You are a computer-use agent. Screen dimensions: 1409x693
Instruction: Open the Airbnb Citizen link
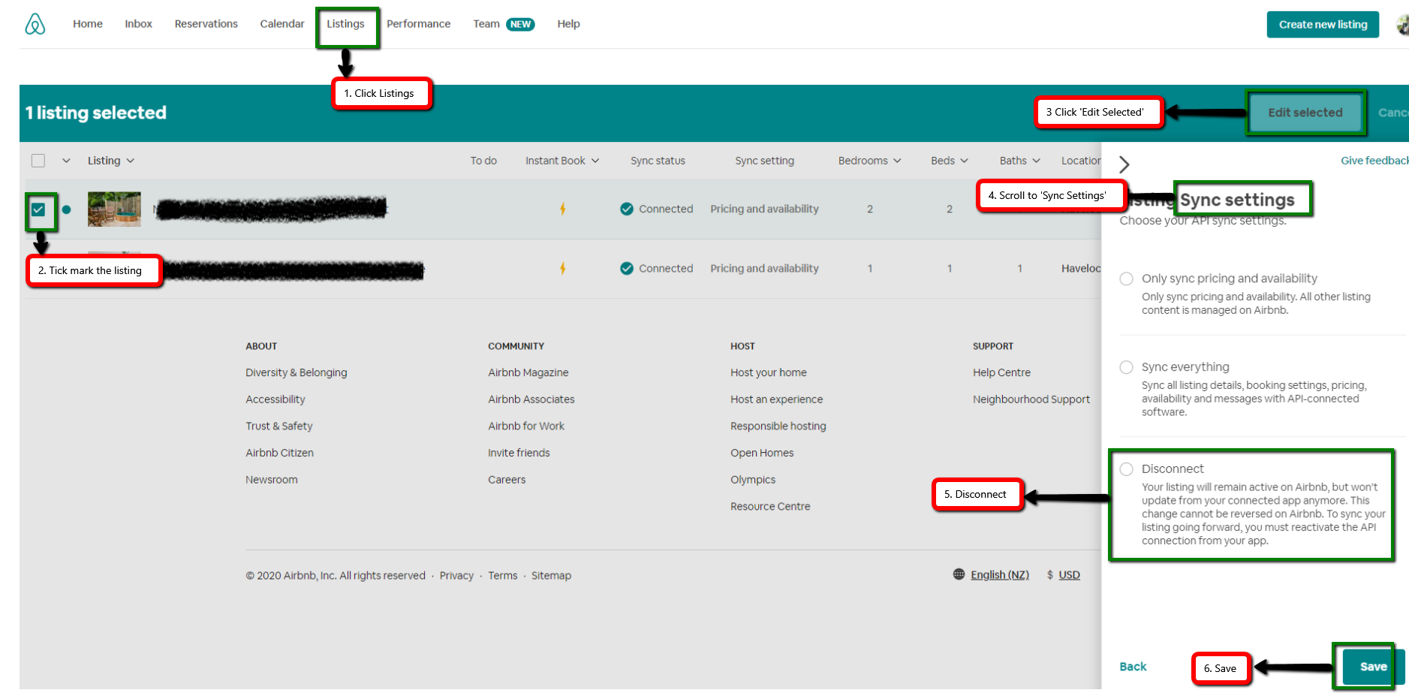280,453
